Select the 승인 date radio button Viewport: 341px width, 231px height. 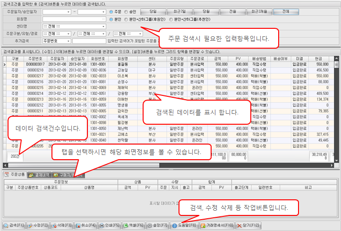[x=126, y=12]
